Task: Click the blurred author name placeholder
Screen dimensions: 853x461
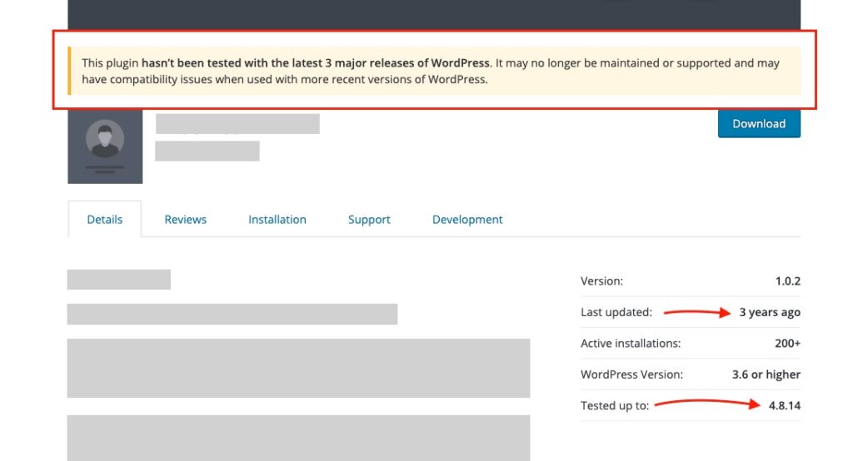Action: pos(207,151)
